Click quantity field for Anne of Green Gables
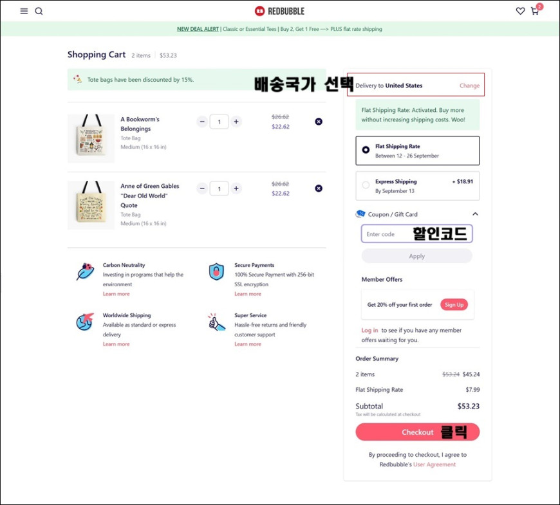This screenshot has height=505, width=560. click(x=219, y=188)
